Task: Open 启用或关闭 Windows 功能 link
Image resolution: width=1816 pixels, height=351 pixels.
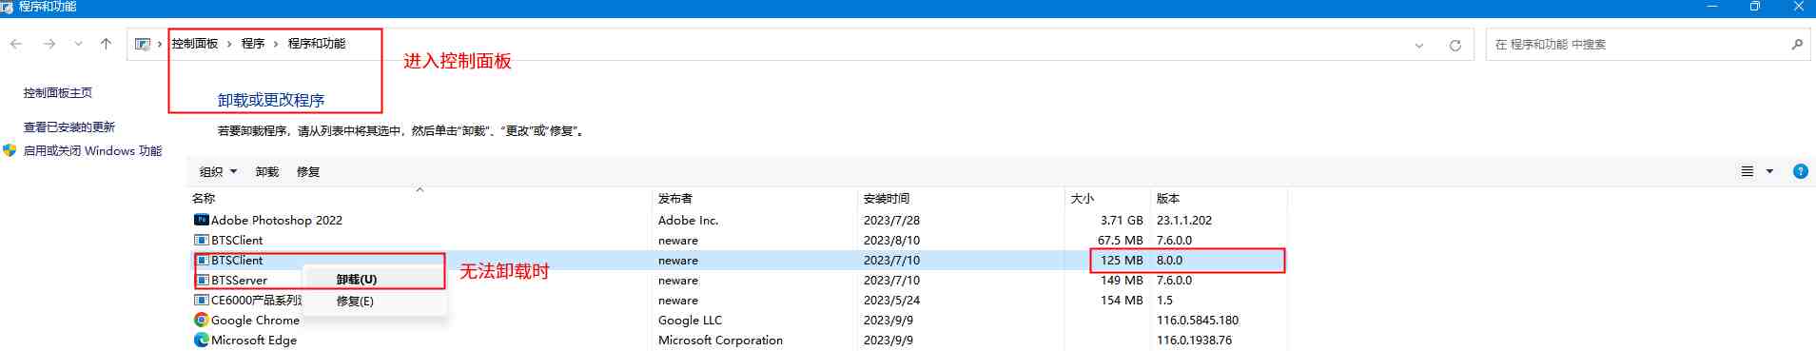Action: click(92, 151)
